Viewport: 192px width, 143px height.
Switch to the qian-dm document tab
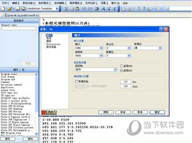coord(22,15)
